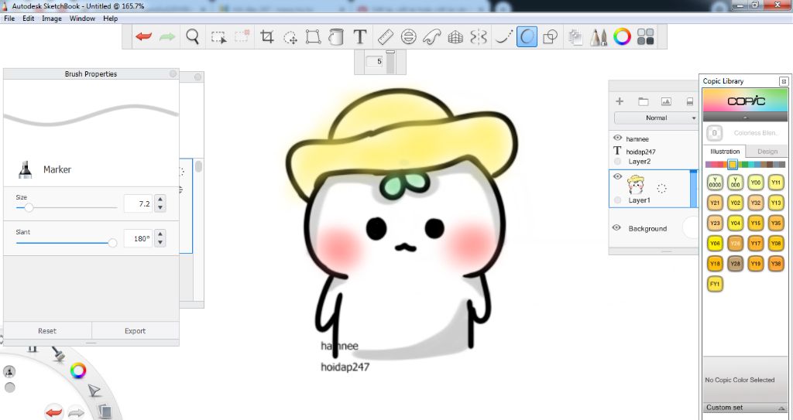The height and width of the screenshot is (420, 793).
Task: Increase brush Size with up arrow
Action: click(160, 200)
